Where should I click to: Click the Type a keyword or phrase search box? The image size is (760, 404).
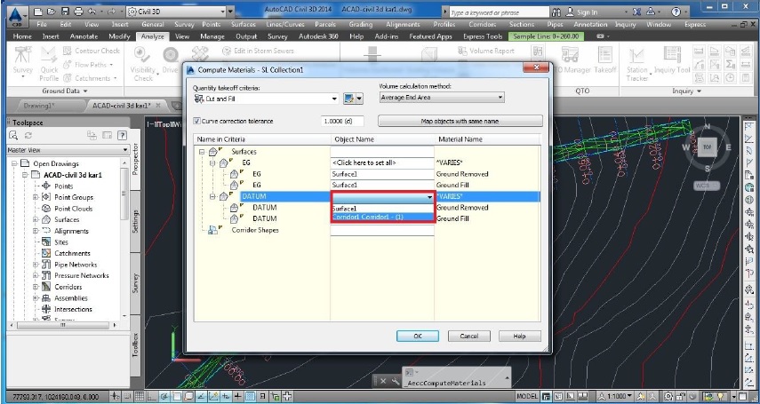point(499,12)
